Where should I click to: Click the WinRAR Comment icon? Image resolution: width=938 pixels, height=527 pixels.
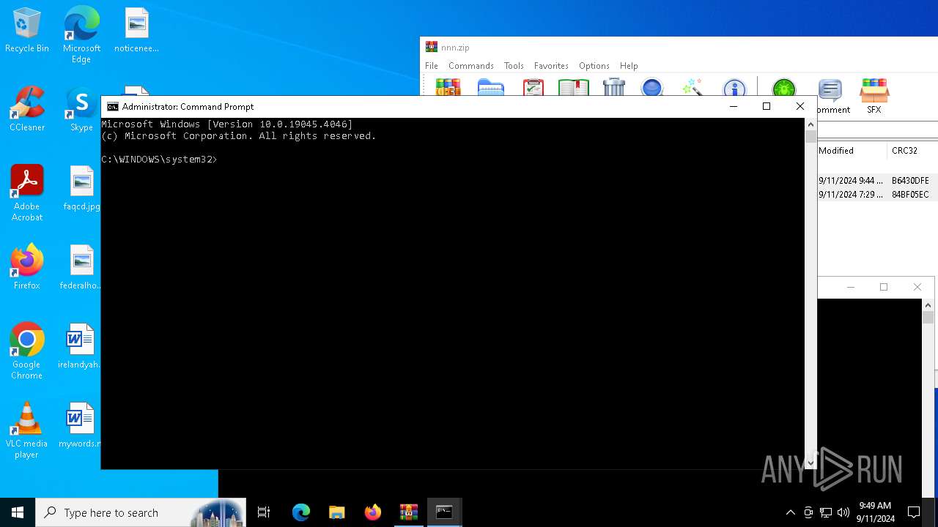830,97
